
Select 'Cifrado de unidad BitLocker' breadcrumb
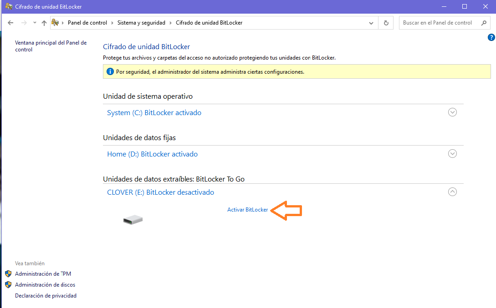click(209, 23)
